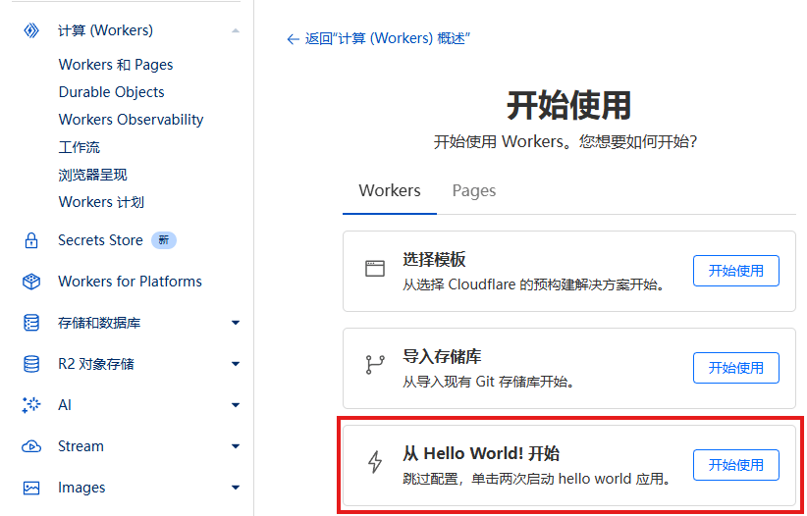This screenshot has height=516, width=807.
Task: Click the 导入存储库 card title
Action: 442,356
